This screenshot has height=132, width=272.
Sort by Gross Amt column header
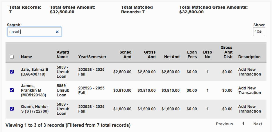coord(150,54)
